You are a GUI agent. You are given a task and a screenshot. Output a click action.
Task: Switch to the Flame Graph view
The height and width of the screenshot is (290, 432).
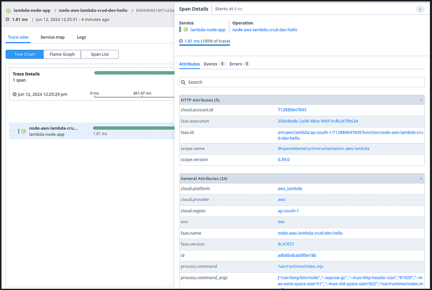(x=62, y=54)
